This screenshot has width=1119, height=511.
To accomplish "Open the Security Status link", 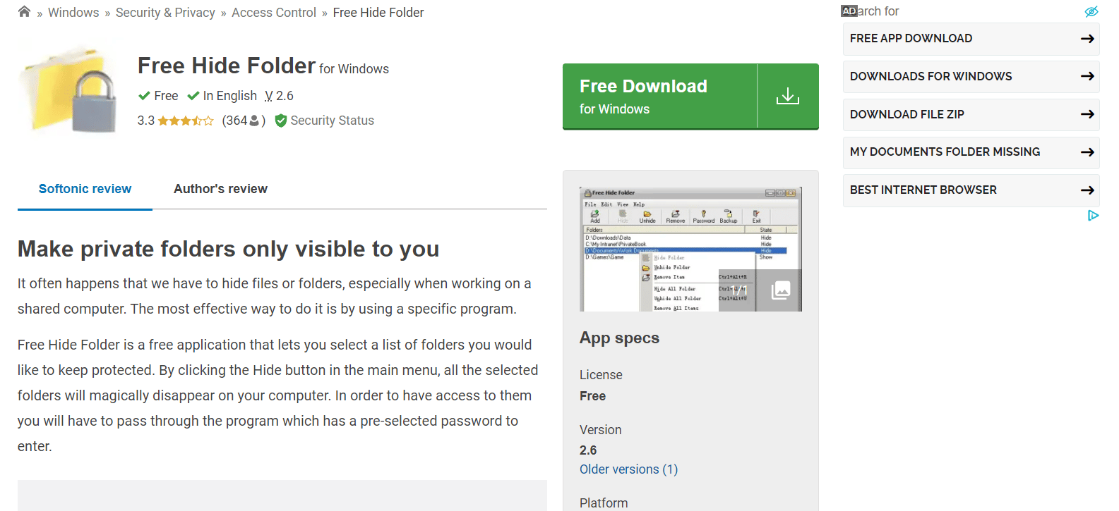I will [332, 121].
